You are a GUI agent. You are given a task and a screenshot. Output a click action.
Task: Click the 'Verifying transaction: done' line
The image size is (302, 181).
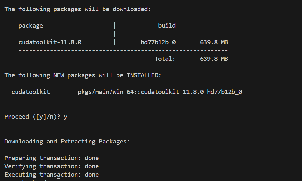coord(51,166)
